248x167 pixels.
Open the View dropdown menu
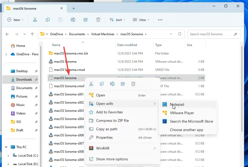141,20
